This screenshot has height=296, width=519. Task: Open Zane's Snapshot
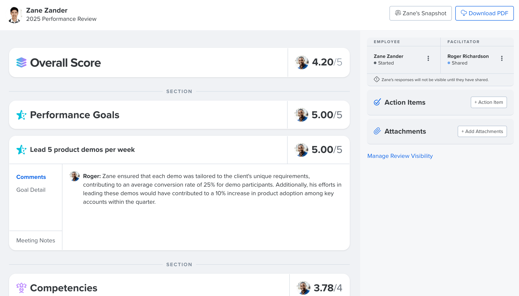pyautogui.click(x=420, y=13)
